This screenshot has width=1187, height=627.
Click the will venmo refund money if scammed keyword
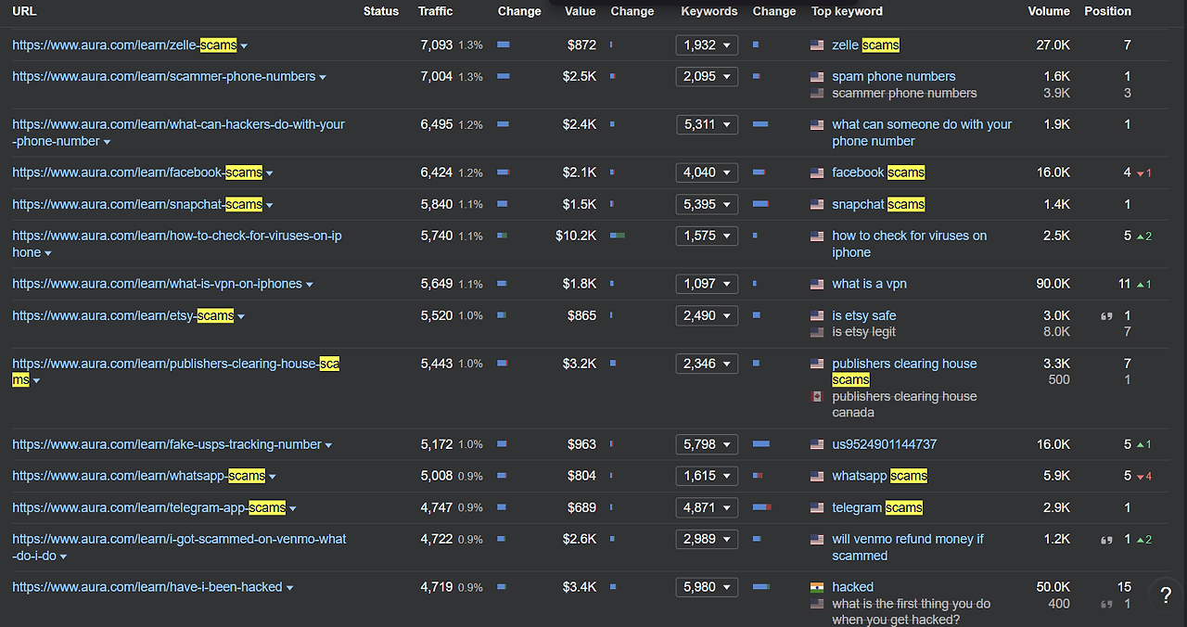point(908,547)
